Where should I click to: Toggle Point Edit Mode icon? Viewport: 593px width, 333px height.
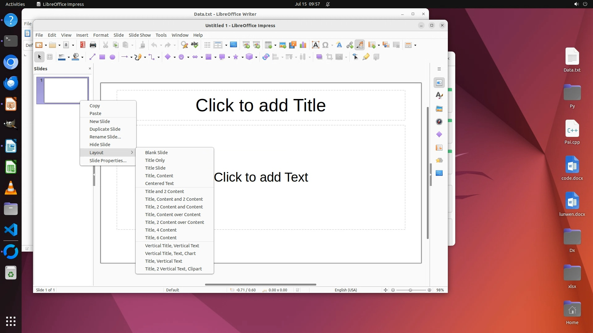355,57
